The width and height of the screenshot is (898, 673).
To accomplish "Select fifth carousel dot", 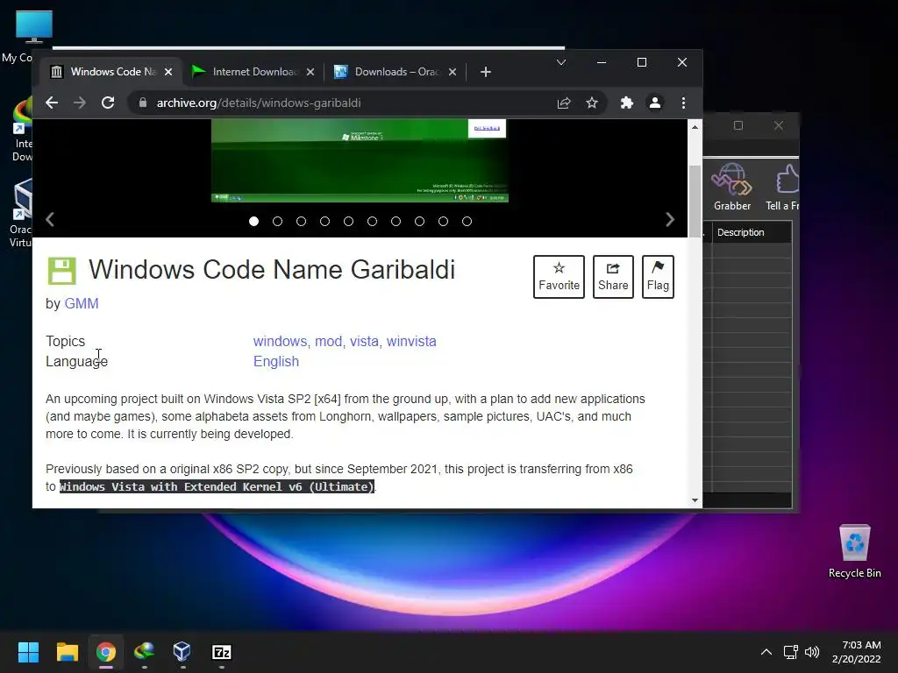I will point(349,222).
